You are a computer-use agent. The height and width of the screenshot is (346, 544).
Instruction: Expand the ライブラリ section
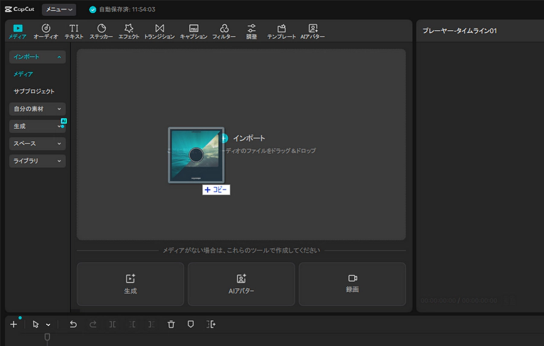[x=37, y=161]
